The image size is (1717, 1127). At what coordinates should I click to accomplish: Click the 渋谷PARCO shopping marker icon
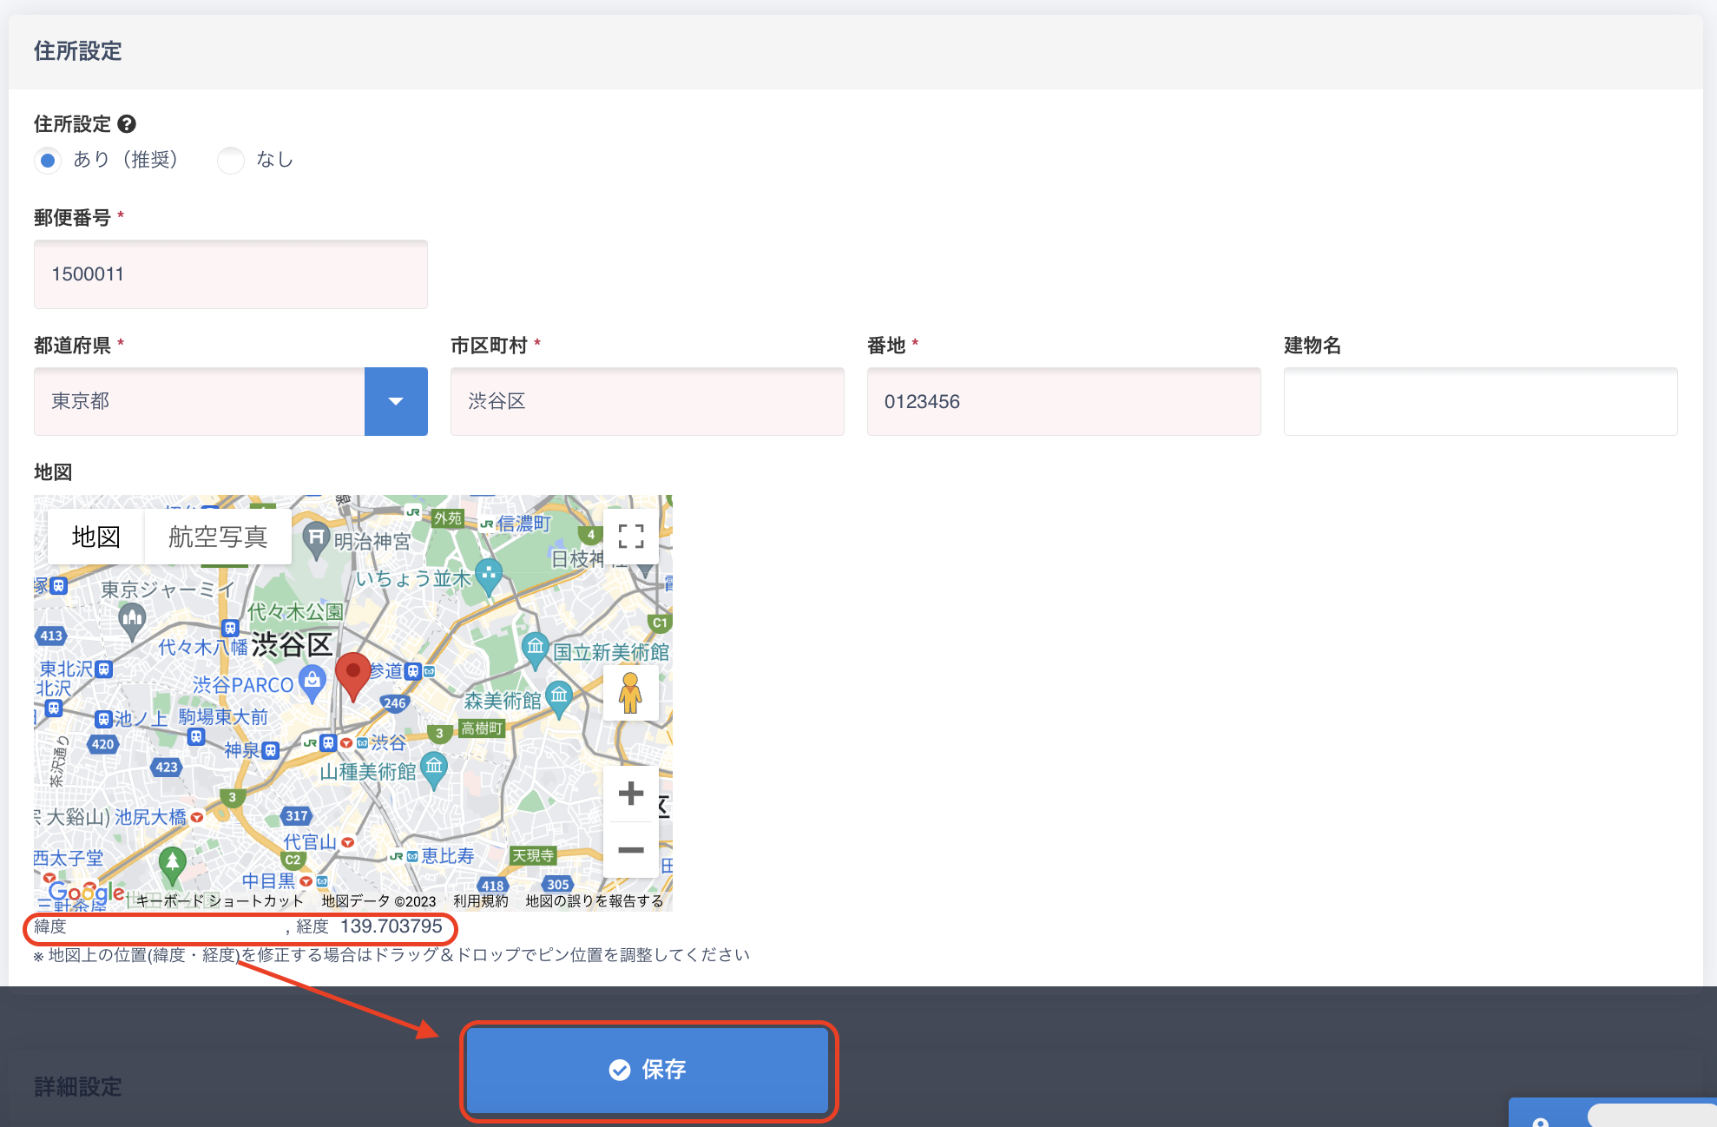312,681
